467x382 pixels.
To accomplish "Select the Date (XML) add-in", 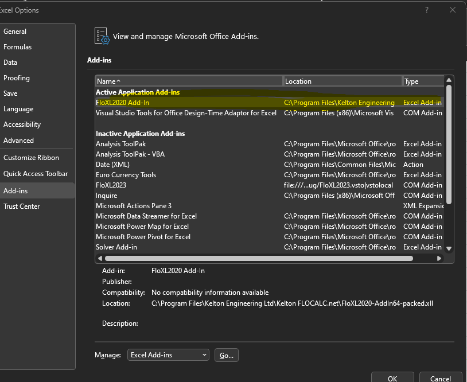I will point(269,165).
